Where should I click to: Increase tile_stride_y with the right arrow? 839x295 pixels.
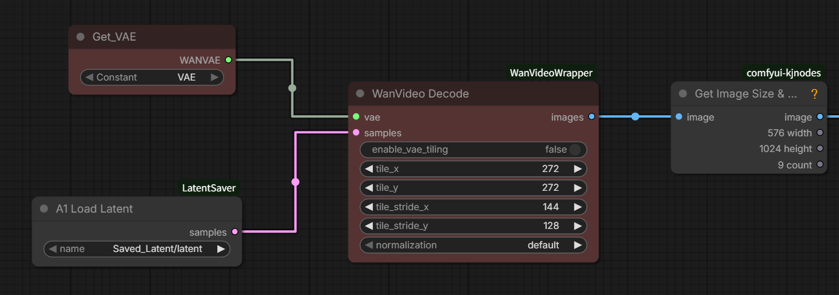(x=578, y=226)
